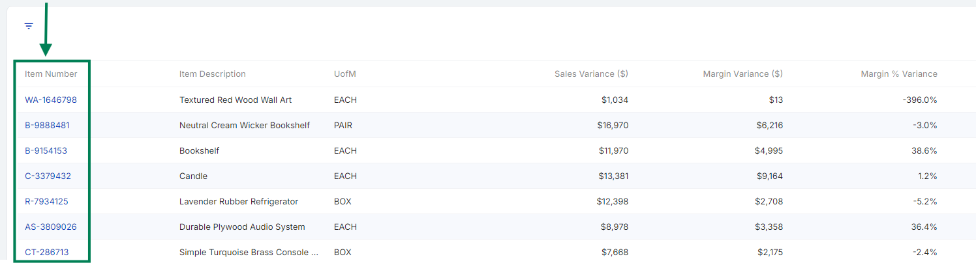Sort by the Item Description column header
The height and width of the screenshot is (263, 976).
coord(212,74)
